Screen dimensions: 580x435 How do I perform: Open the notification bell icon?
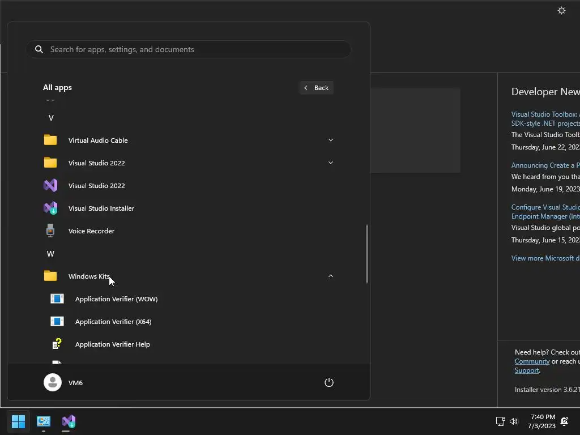pos(565,421)
